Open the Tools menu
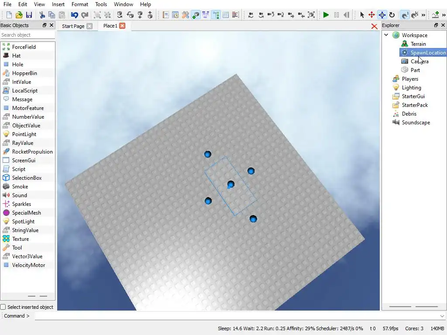This screenshot has height=335, width=447. pyautogui.click(x=101, y=4)
